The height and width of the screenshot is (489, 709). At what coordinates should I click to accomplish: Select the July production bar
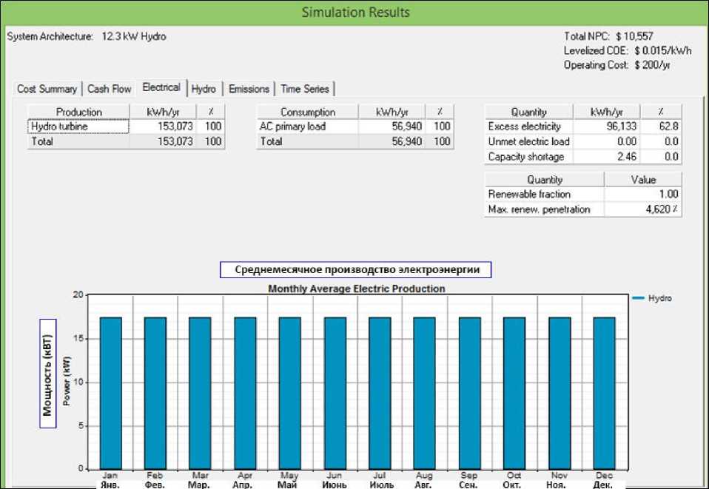[380, 393]
